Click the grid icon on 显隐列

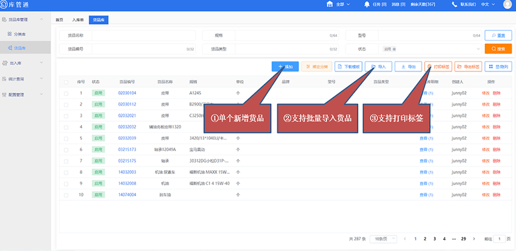tap(490, 66)
